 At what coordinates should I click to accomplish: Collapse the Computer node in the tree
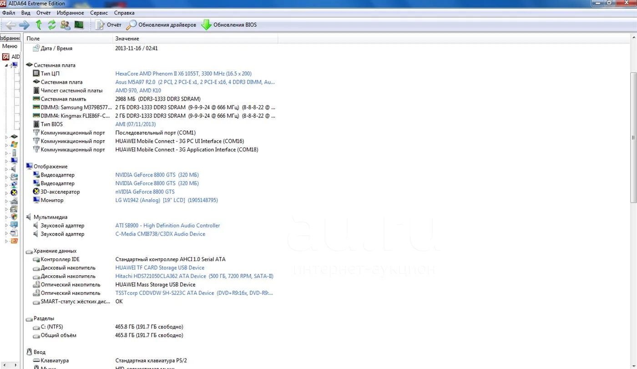coord(6,65)
